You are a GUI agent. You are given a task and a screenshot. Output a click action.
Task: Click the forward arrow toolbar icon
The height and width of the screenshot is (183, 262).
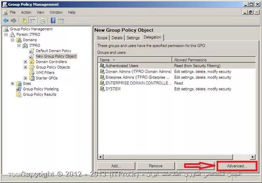click(14, 21)
